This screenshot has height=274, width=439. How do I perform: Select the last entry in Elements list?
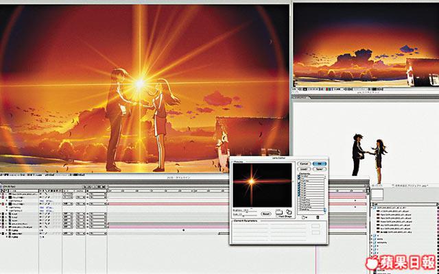point(311,210)
